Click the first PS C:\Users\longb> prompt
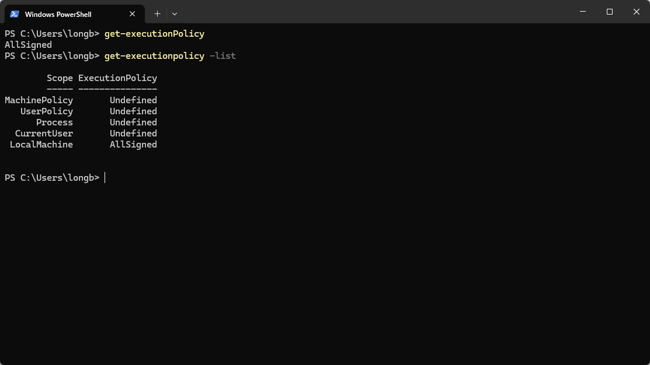Image resolution: width=650 pixels, height=365 pixels. [x=52, y=33]
